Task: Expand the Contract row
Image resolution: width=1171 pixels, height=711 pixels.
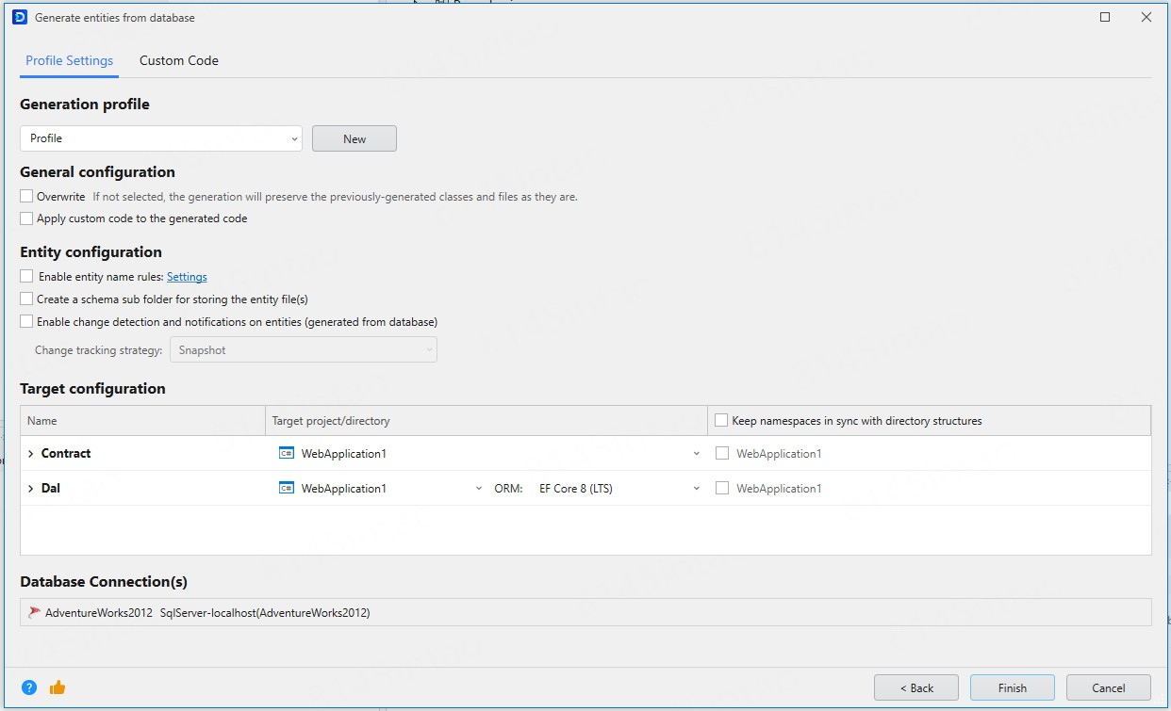Action: 30,454
